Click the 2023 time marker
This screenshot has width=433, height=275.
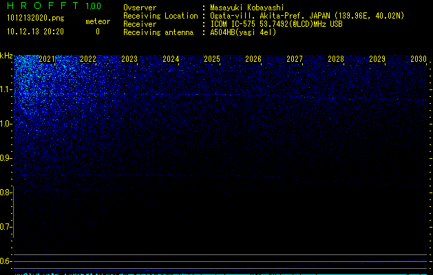click(129, 59)
